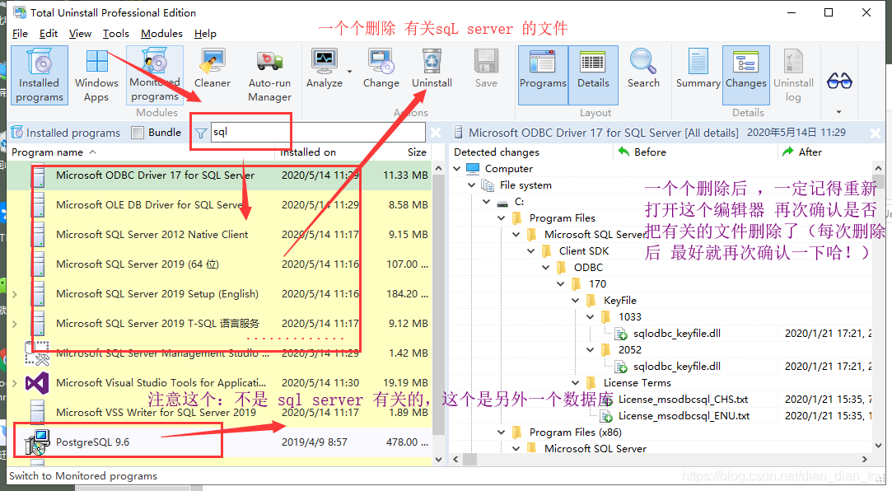Collapse the Computer tree node

point(457,168)
